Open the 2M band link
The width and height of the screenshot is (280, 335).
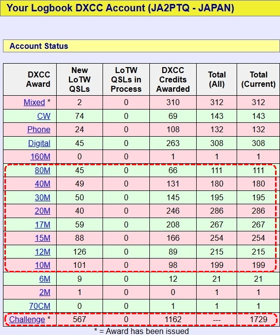pos(44,292)
